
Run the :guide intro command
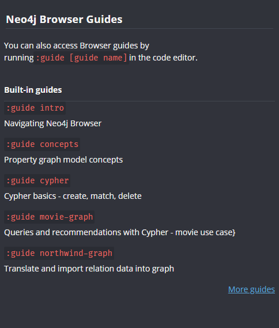point(35,108)
